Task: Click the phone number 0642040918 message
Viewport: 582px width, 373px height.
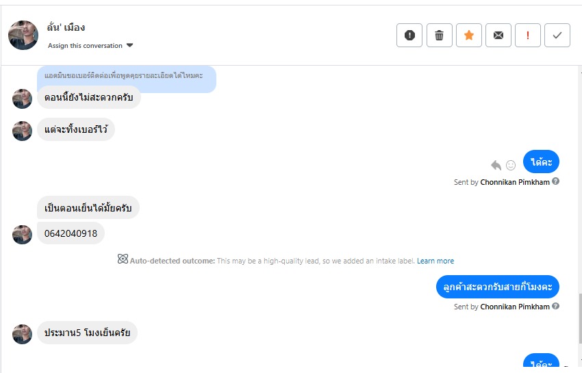Action: pyautogui.click(x=71, y=233)
